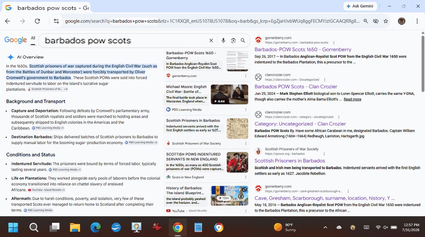The width and height of the screenshot is (425, 237).
Task: Clear the search box with X
Action: pos(211,40)
